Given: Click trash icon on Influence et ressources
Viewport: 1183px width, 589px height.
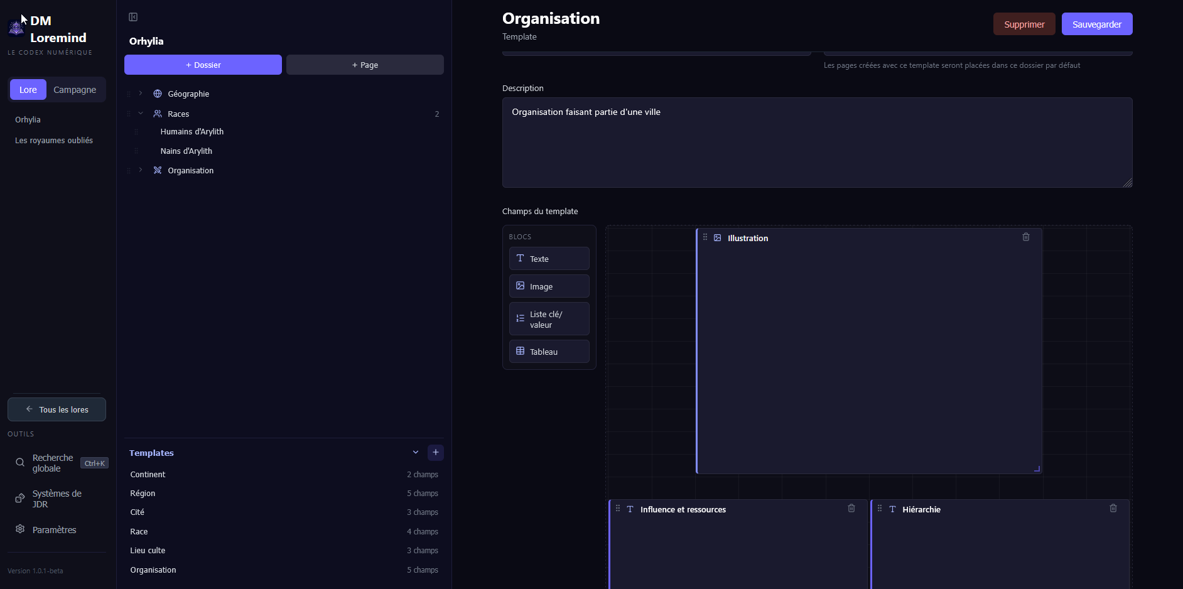Looking at the screenshot, I should pos(851,509).
